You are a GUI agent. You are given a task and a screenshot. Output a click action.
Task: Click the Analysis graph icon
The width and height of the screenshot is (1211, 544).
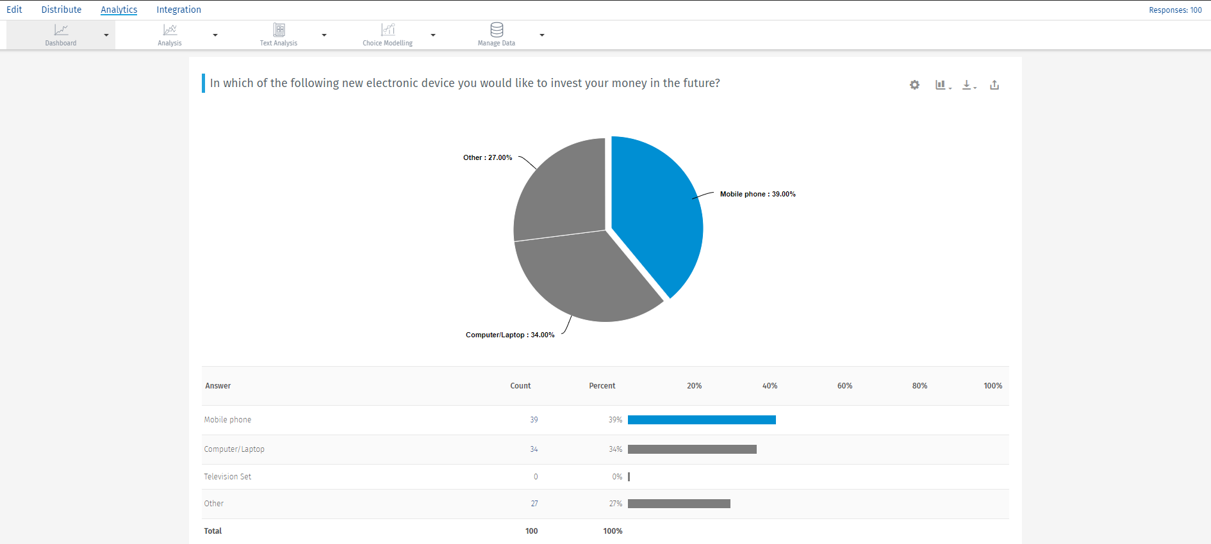coord(170,30)
